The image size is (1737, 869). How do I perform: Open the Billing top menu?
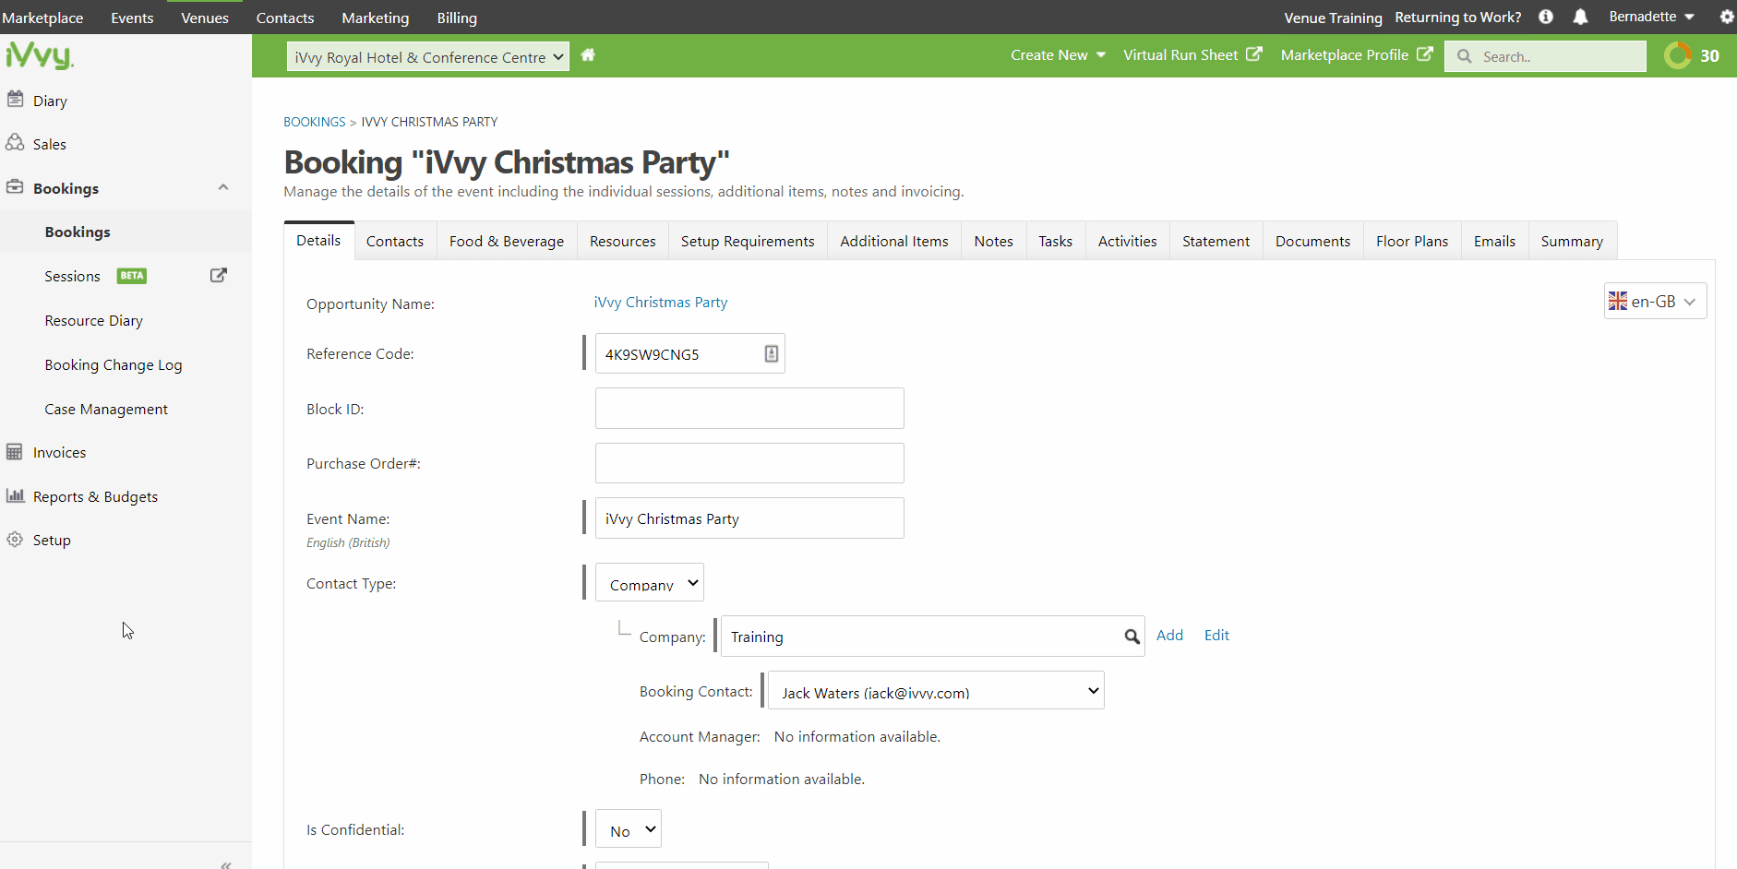coord(457,18)
